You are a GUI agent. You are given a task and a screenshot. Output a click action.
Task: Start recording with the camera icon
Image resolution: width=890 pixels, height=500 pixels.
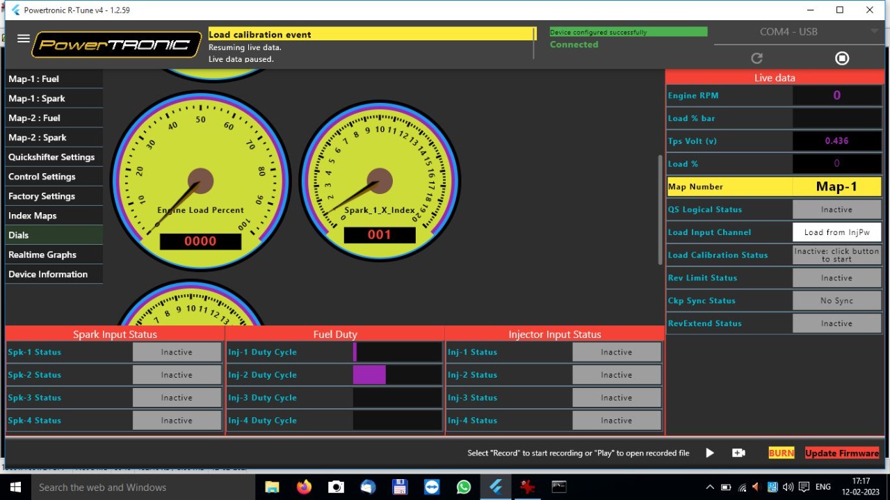738,453
